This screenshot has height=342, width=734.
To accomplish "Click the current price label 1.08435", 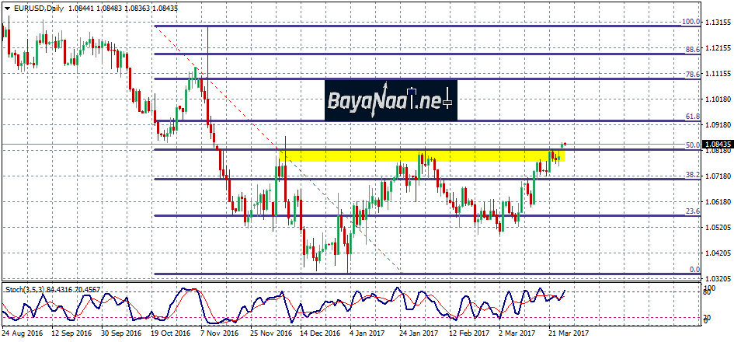I will pos(716,145).
